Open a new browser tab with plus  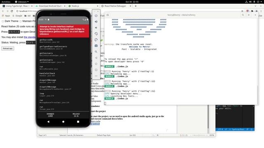coord(136,6)
